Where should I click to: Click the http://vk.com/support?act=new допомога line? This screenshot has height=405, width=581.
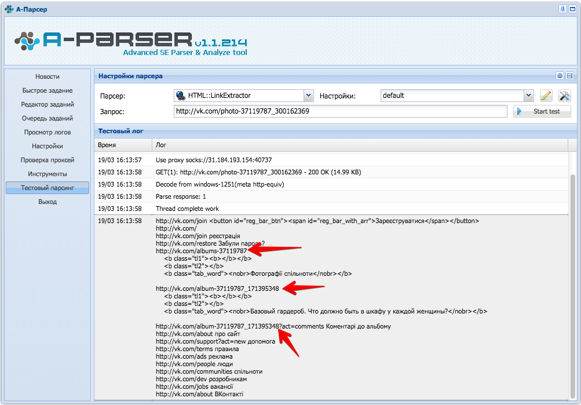215,342
